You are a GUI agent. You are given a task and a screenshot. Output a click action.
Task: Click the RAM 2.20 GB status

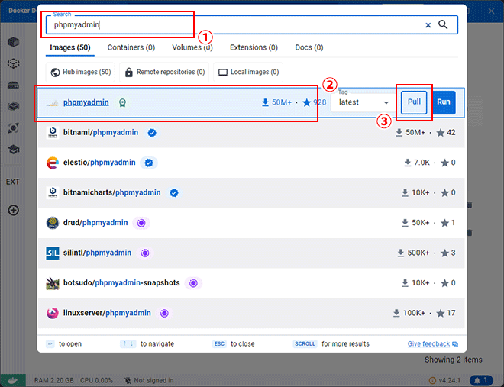coord(54,381)
